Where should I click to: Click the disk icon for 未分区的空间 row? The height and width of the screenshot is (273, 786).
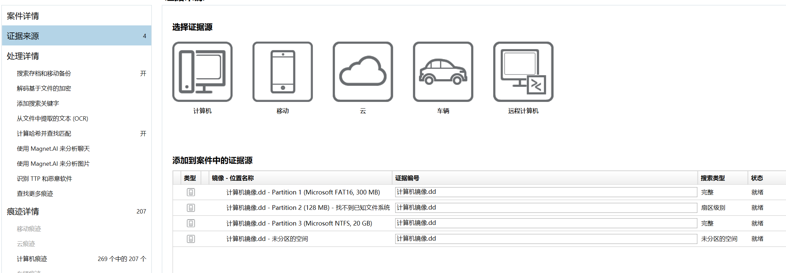point(191,239)
